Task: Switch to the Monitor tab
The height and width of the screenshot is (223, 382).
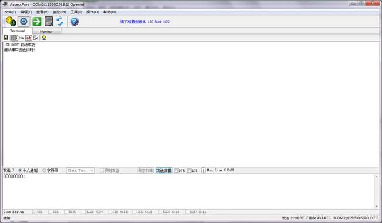Action: point(46,31)
